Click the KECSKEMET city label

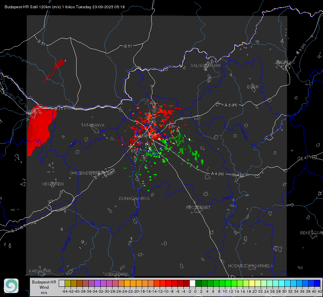point(198,207)
